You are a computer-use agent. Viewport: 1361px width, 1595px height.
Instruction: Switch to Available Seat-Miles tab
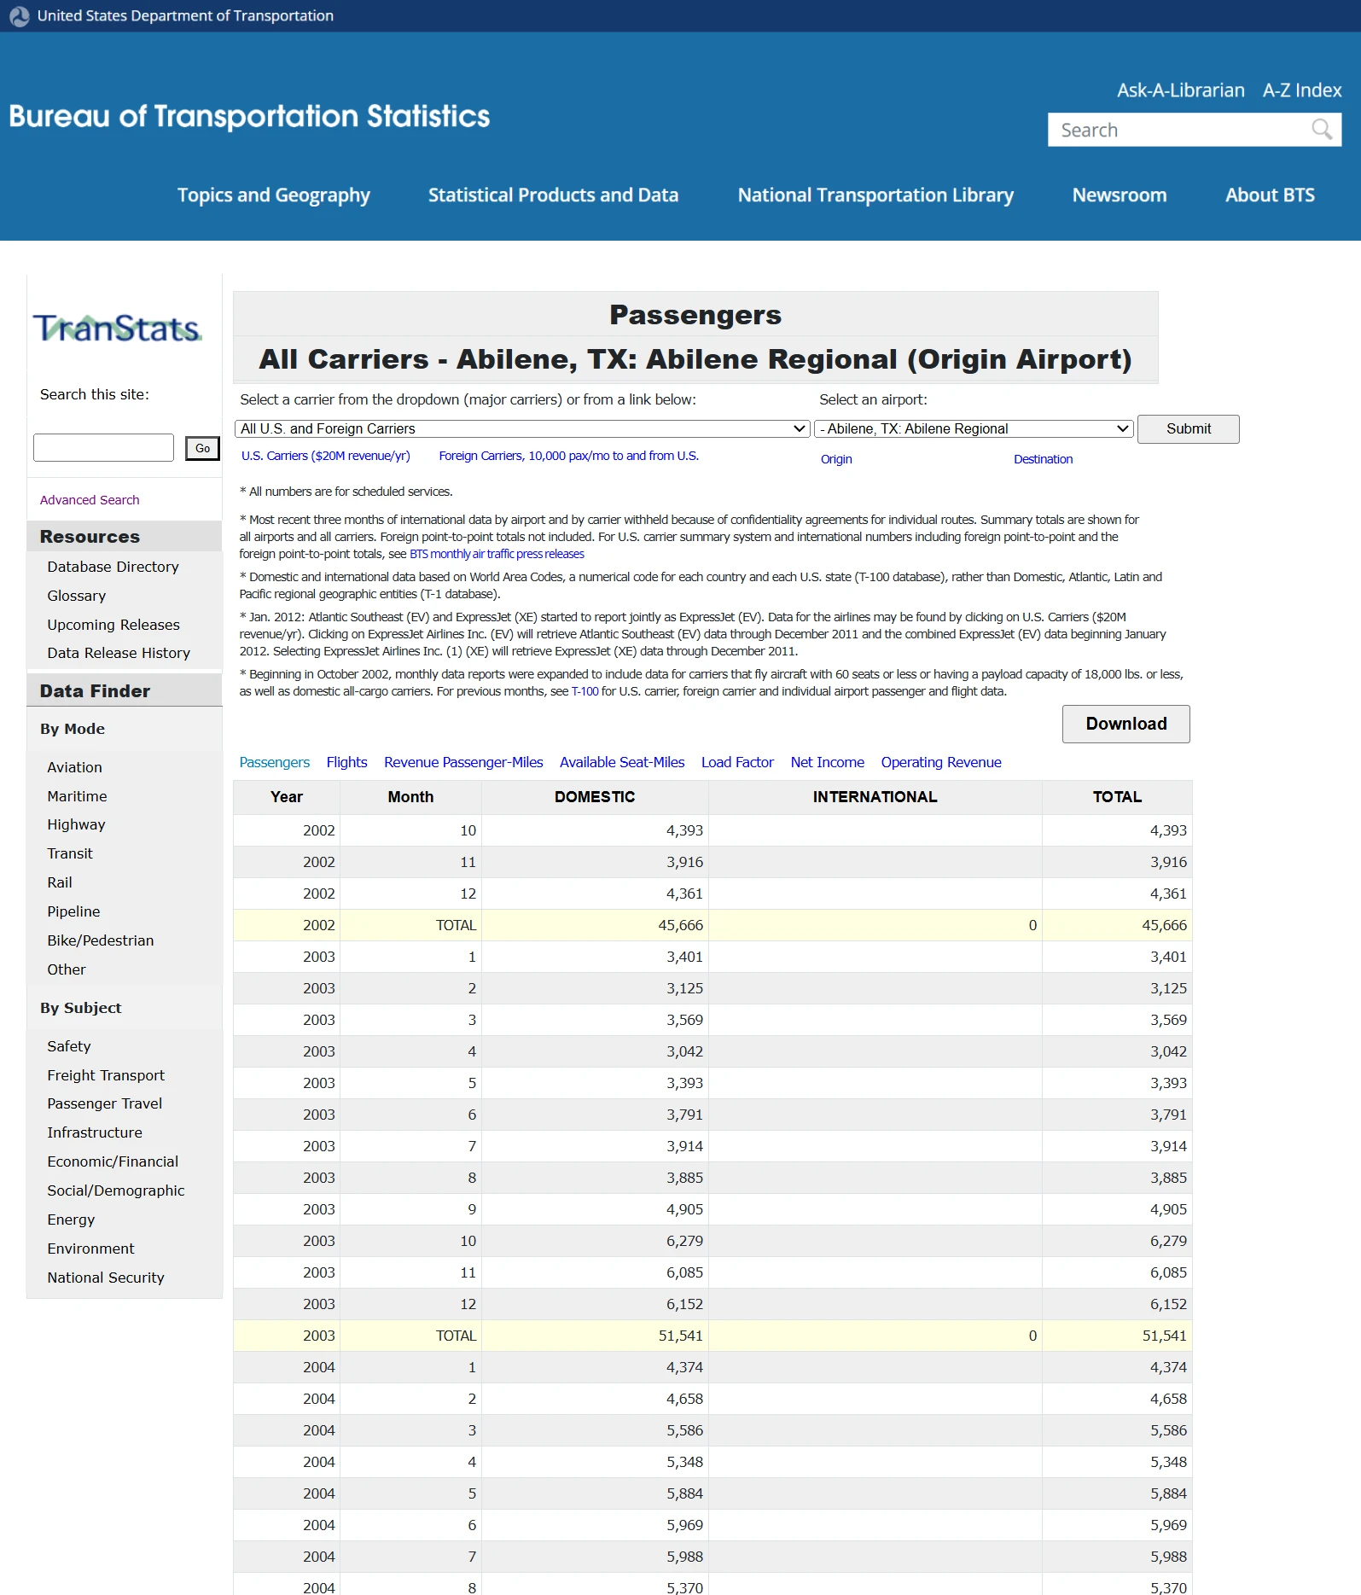pos(622,762)
